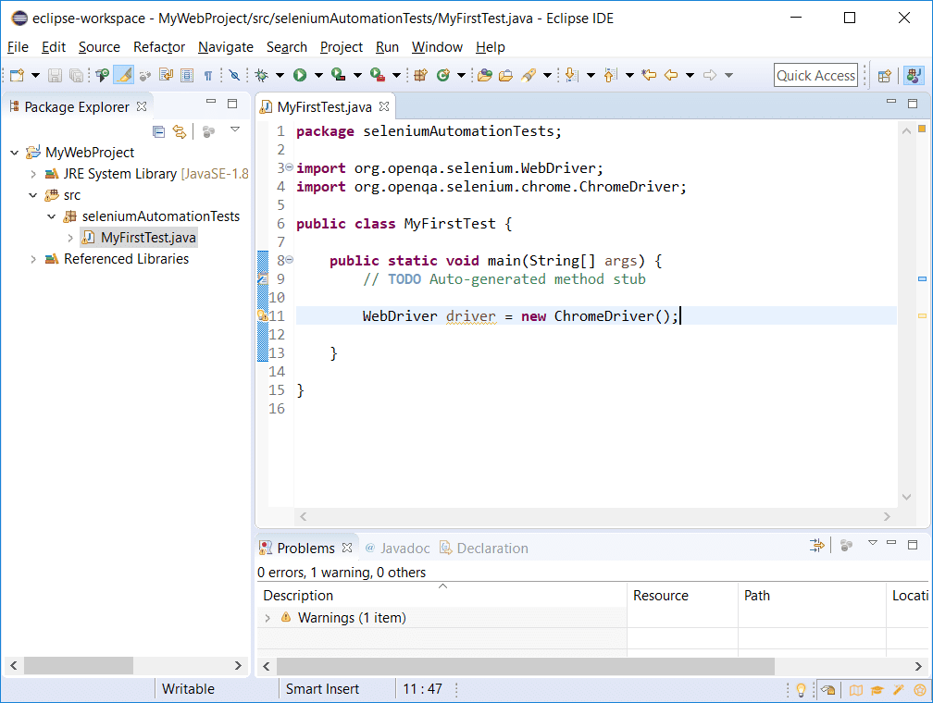
Task: Expand the JRE System Library node
Action: pyautogui.click(x=33, y=174)
